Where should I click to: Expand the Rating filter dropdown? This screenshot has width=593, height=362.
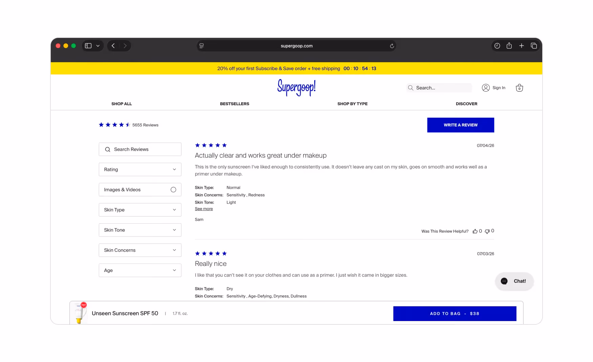[140, 169]
